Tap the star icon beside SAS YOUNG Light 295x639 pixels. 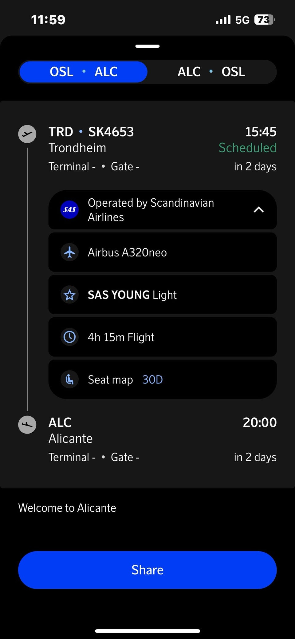[69, 295]
